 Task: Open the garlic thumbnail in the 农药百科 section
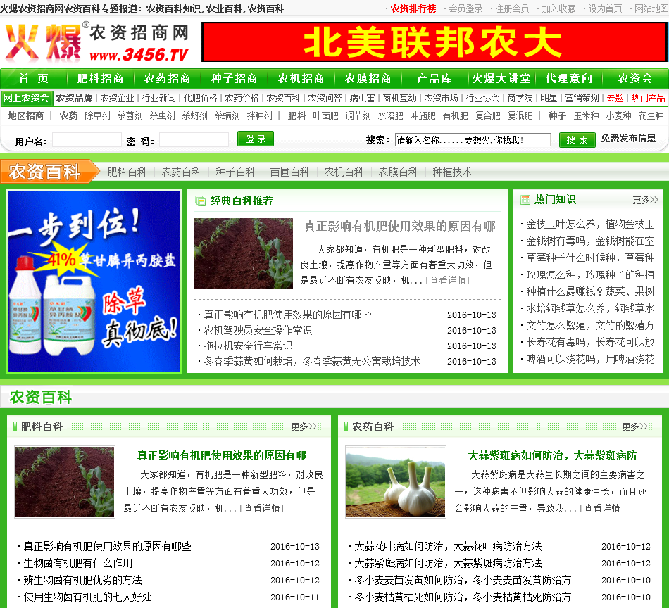396,482
